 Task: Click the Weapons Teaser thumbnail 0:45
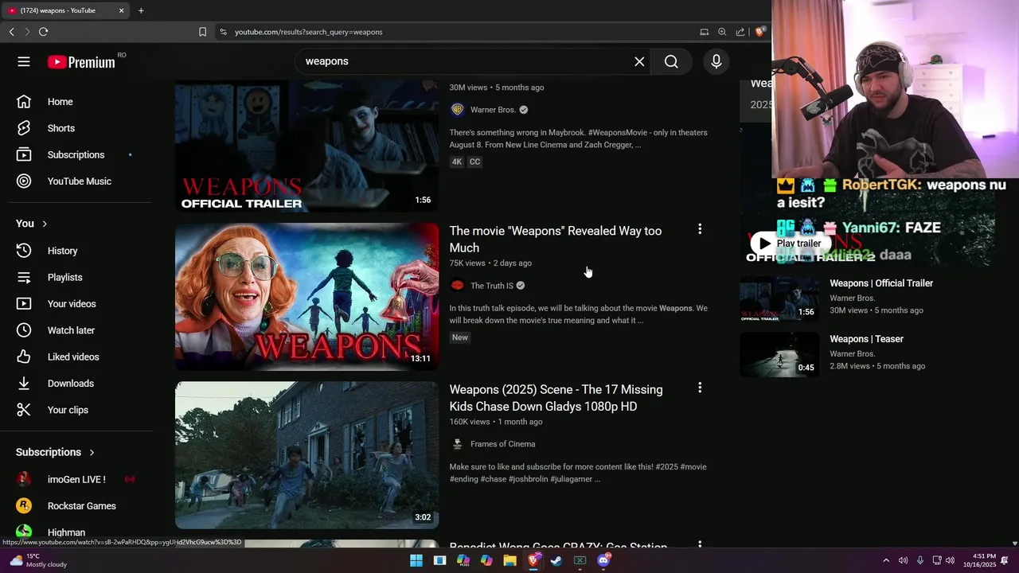point(779,354)
